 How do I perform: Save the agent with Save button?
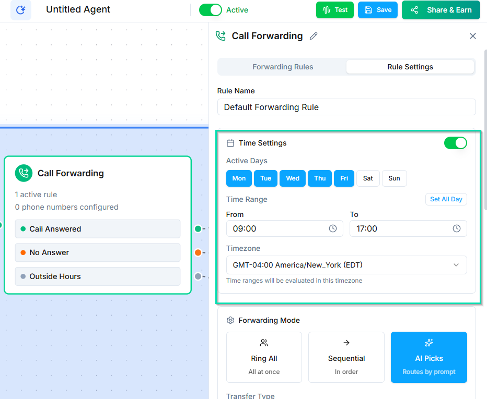(x=377, y=10)
